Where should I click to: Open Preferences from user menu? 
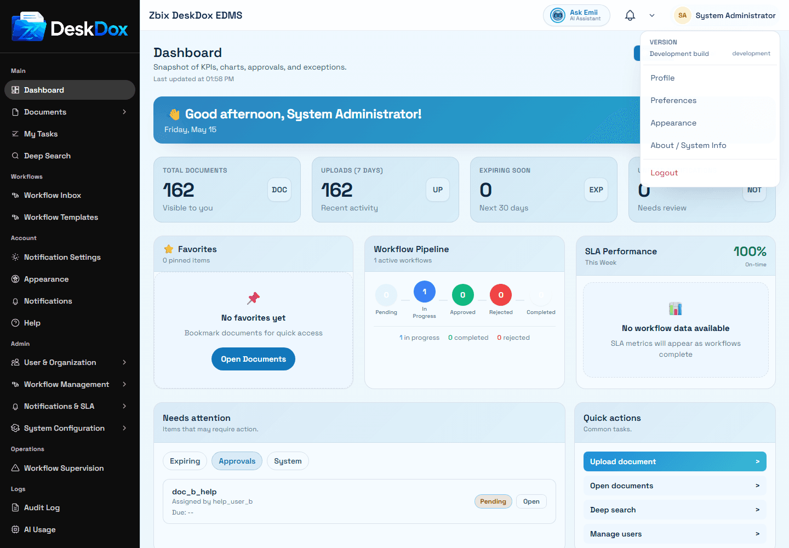coord(710,100)
